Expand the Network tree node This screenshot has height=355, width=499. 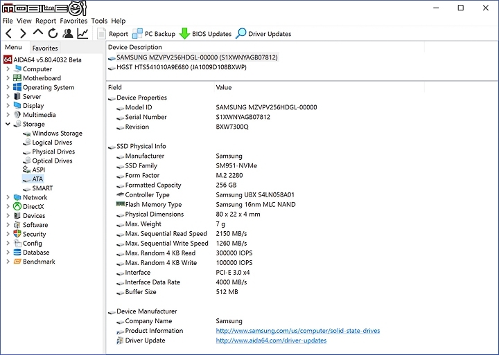coord(8,197)
